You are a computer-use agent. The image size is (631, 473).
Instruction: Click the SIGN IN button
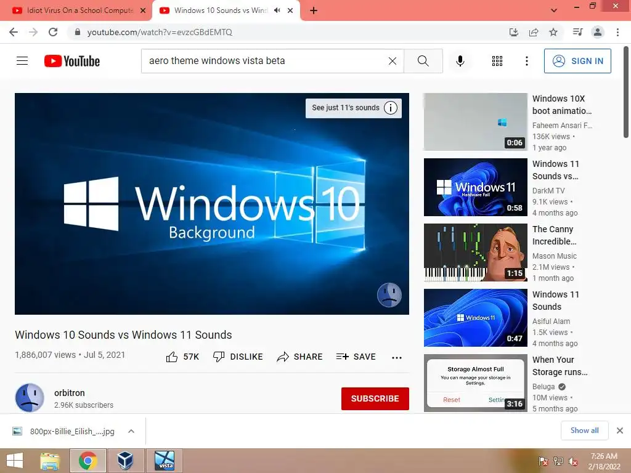coord(577,61)
